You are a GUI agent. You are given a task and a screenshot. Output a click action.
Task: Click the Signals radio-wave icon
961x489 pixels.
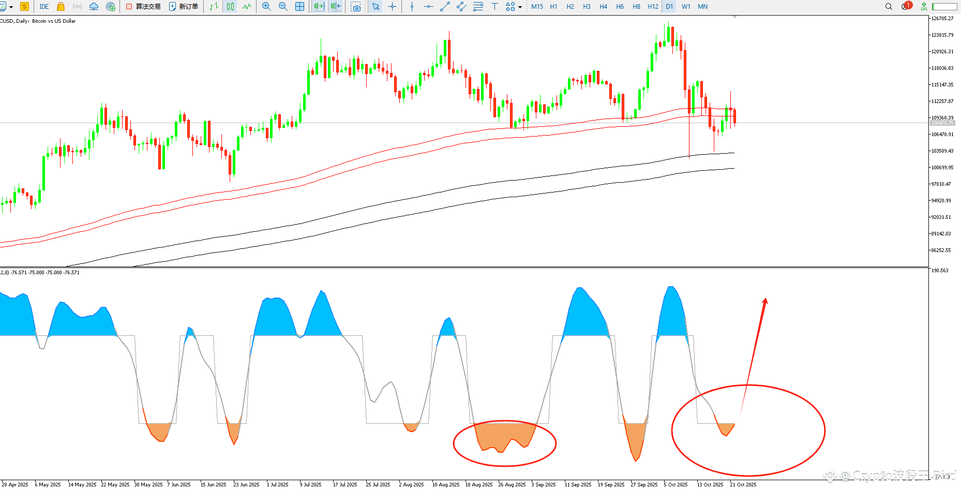[78, 7]
